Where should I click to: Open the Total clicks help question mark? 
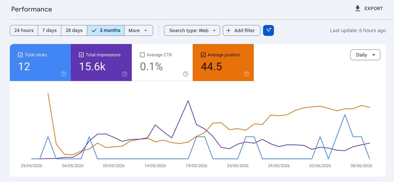[64, 74]
